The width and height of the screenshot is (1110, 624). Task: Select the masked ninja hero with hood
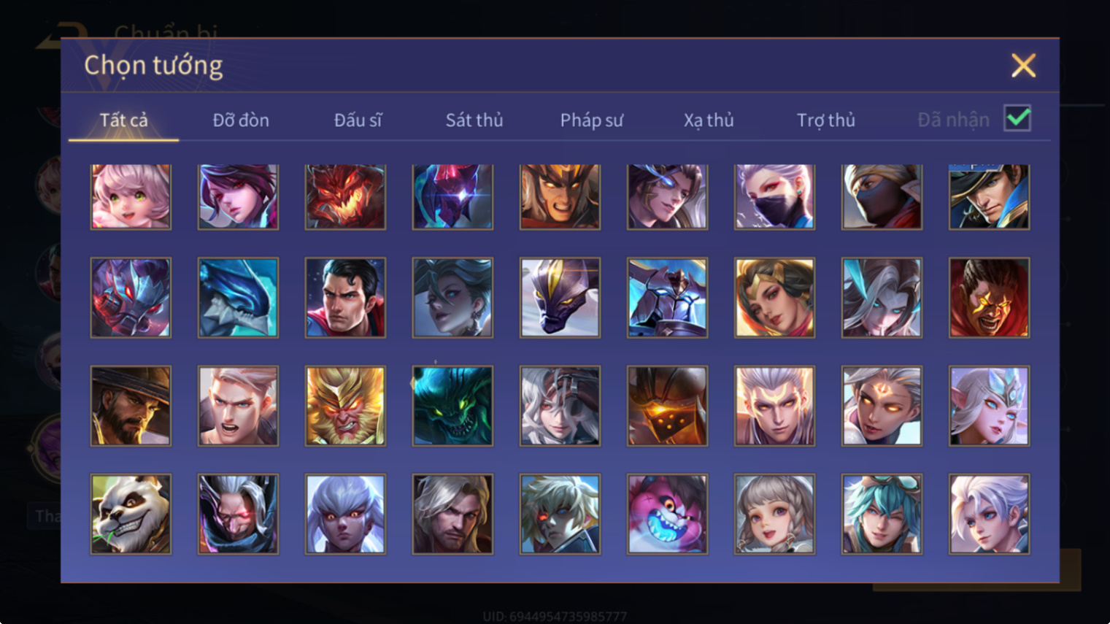(x=882, y=196)
